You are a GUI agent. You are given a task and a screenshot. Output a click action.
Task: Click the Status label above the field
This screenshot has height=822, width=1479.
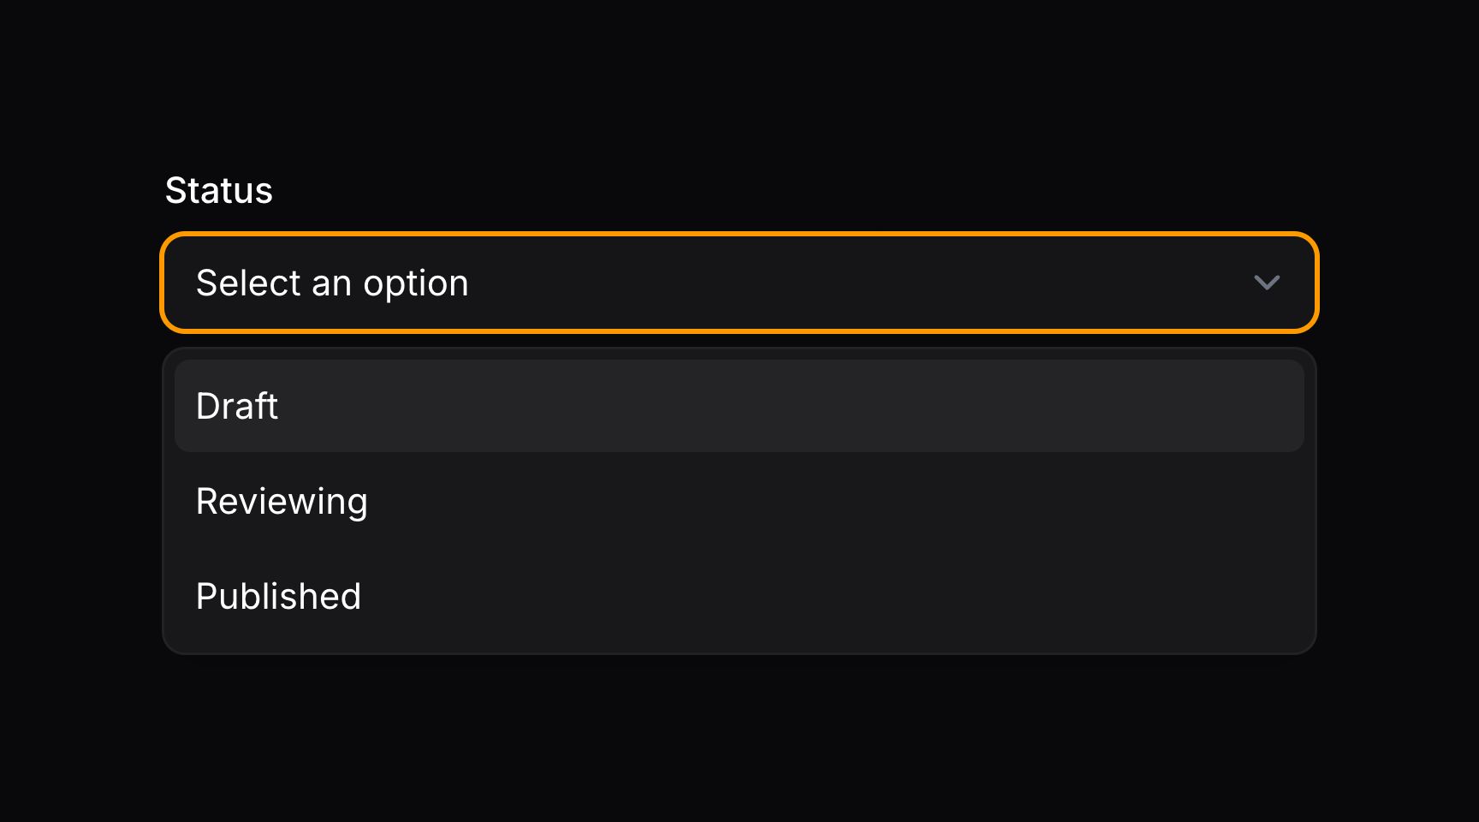[x=218, y=190]
